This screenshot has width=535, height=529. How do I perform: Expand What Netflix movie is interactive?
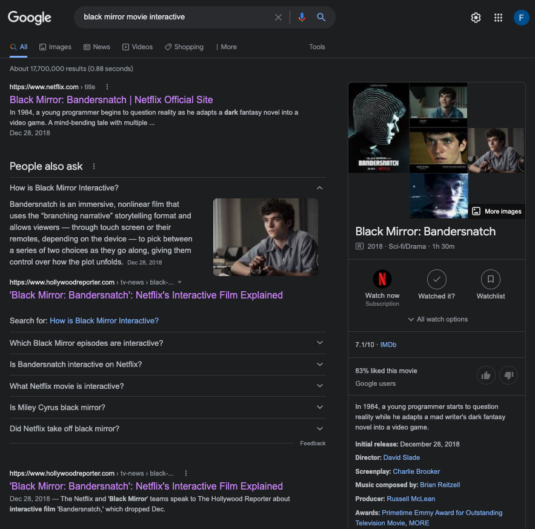pyautogui.click(x=168, y=386)
